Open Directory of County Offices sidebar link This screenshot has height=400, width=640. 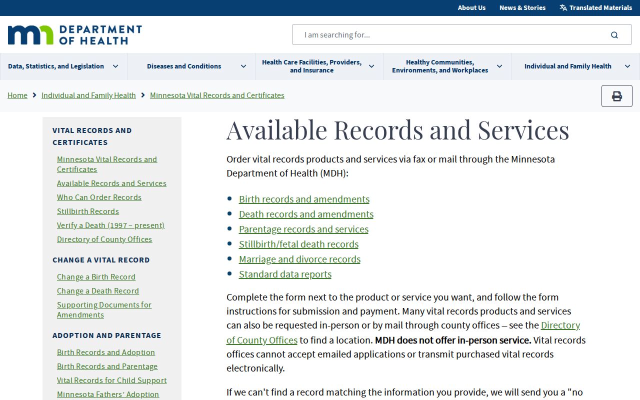pos(104,239)
